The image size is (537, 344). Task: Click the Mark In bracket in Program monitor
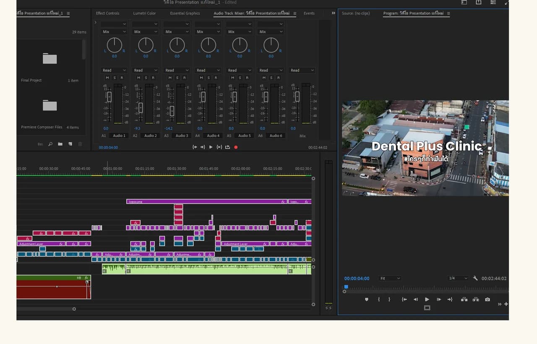(379, 300)
